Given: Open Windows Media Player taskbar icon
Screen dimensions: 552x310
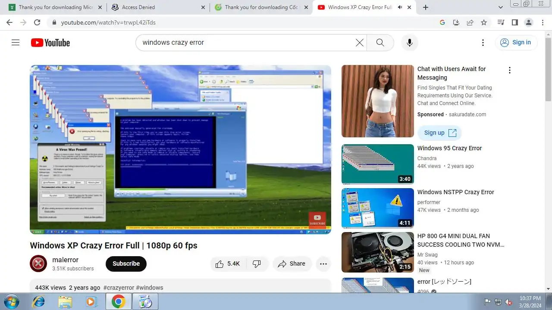Looking at the screenshot, I should tap(91, 301).
